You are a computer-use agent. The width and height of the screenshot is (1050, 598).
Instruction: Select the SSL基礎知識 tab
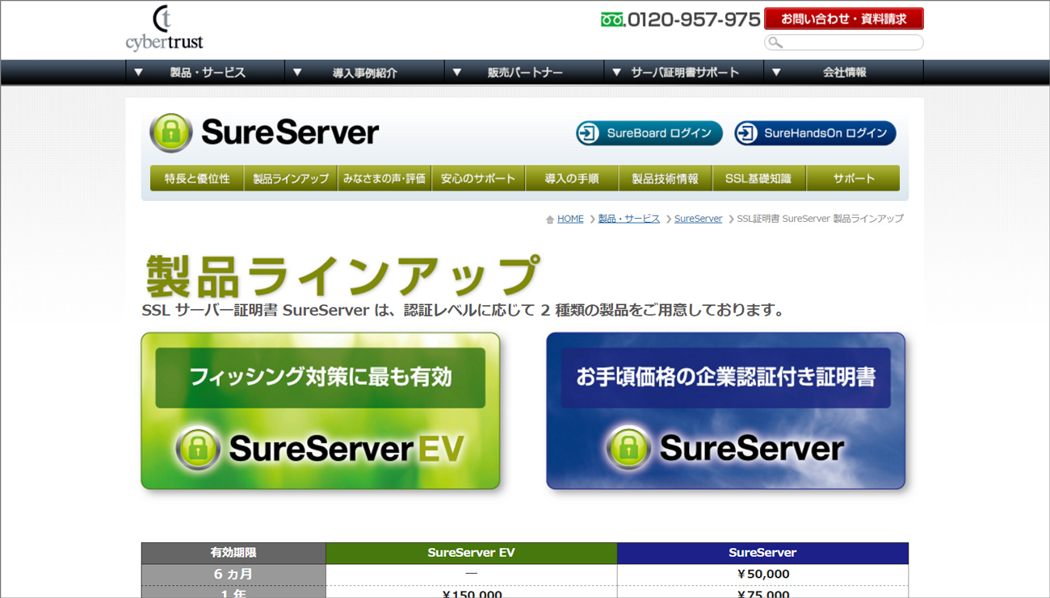click(759, 178)
